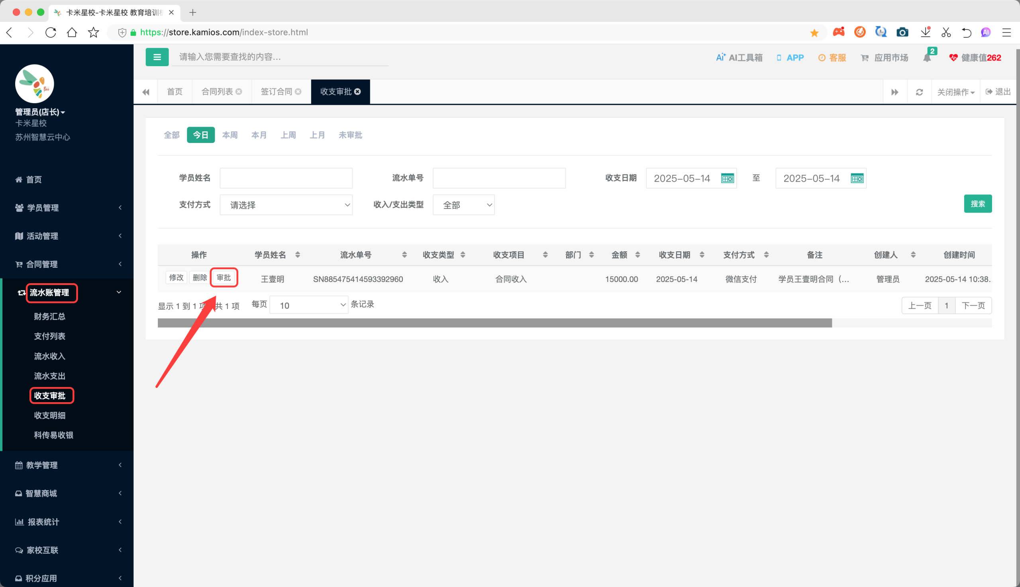Switch to the 首页 tab
The width and height of the screenshot is (1020, 587).
point(175,92)
